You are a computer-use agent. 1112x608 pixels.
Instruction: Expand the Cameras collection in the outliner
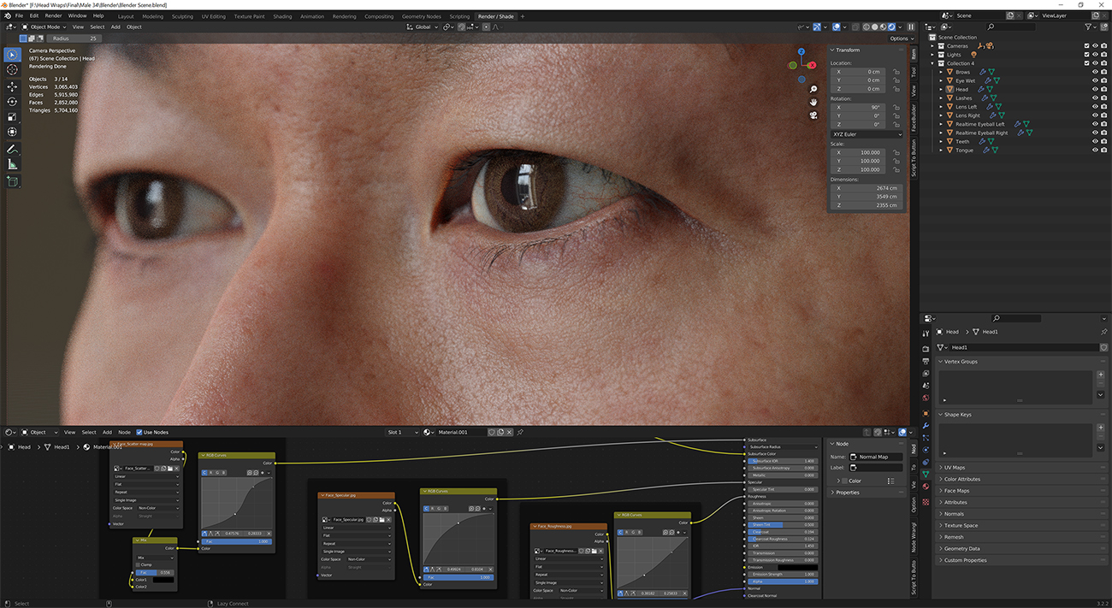(x=934, y=46)
